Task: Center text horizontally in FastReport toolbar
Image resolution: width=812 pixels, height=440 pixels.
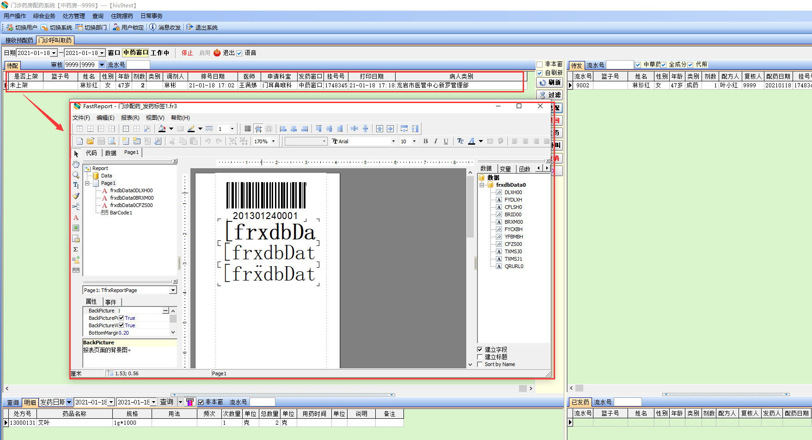Action: click(x=525, y=141)
